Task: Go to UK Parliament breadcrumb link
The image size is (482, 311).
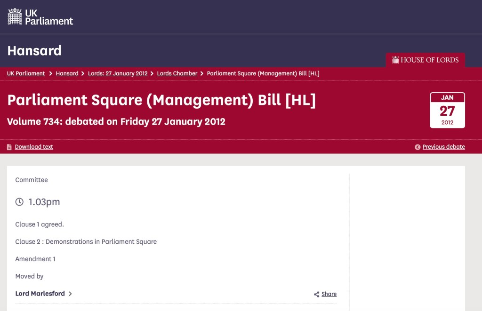Action: click(x=26, y=73)
